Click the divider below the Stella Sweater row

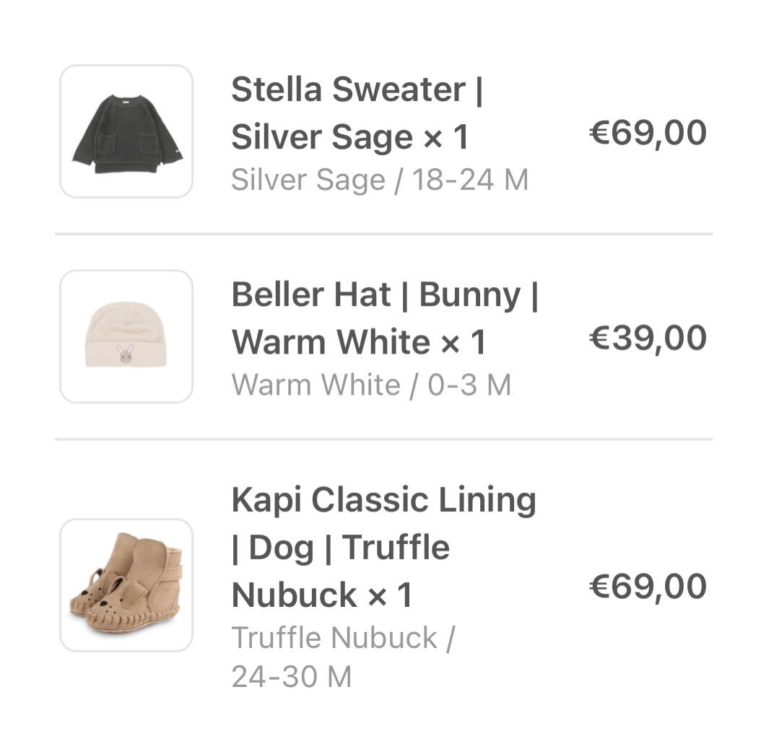[x=383, y=234]
